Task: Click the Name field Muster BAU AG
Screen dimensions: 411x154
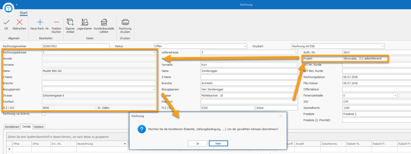Action: (99, 71)
